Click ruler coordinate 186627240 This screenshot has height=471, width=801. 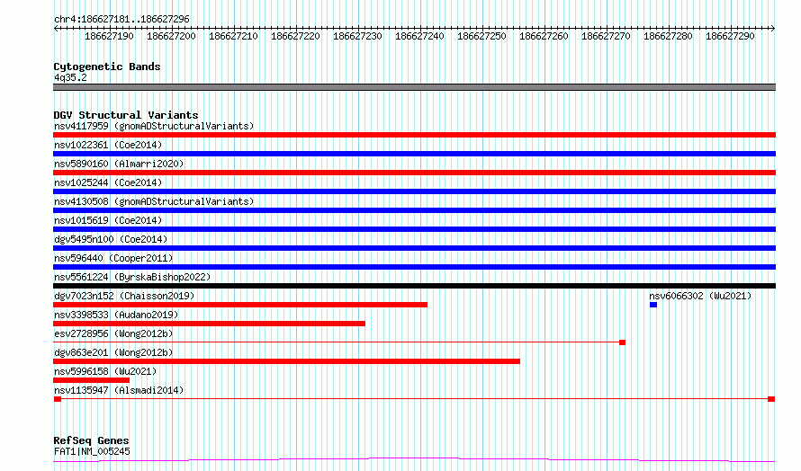419,36
